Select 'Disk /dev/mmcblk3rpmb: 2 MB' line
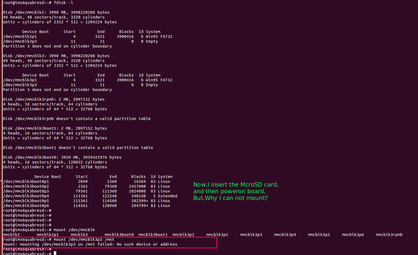The image size is (418, 255). (54, 99)
